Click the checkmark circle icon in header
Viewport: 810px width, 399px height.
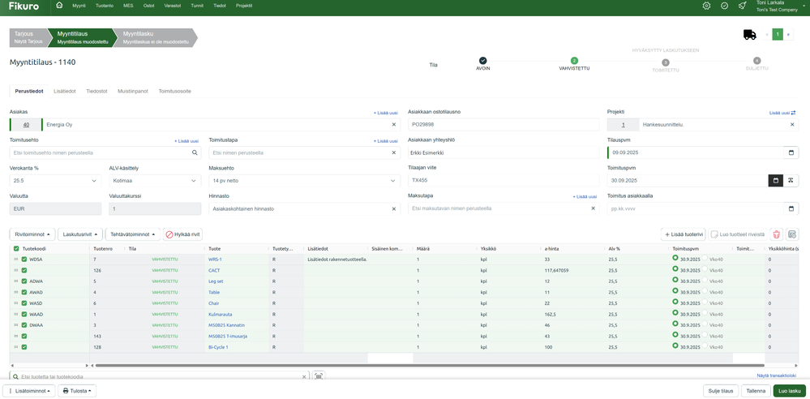[724, 6]
